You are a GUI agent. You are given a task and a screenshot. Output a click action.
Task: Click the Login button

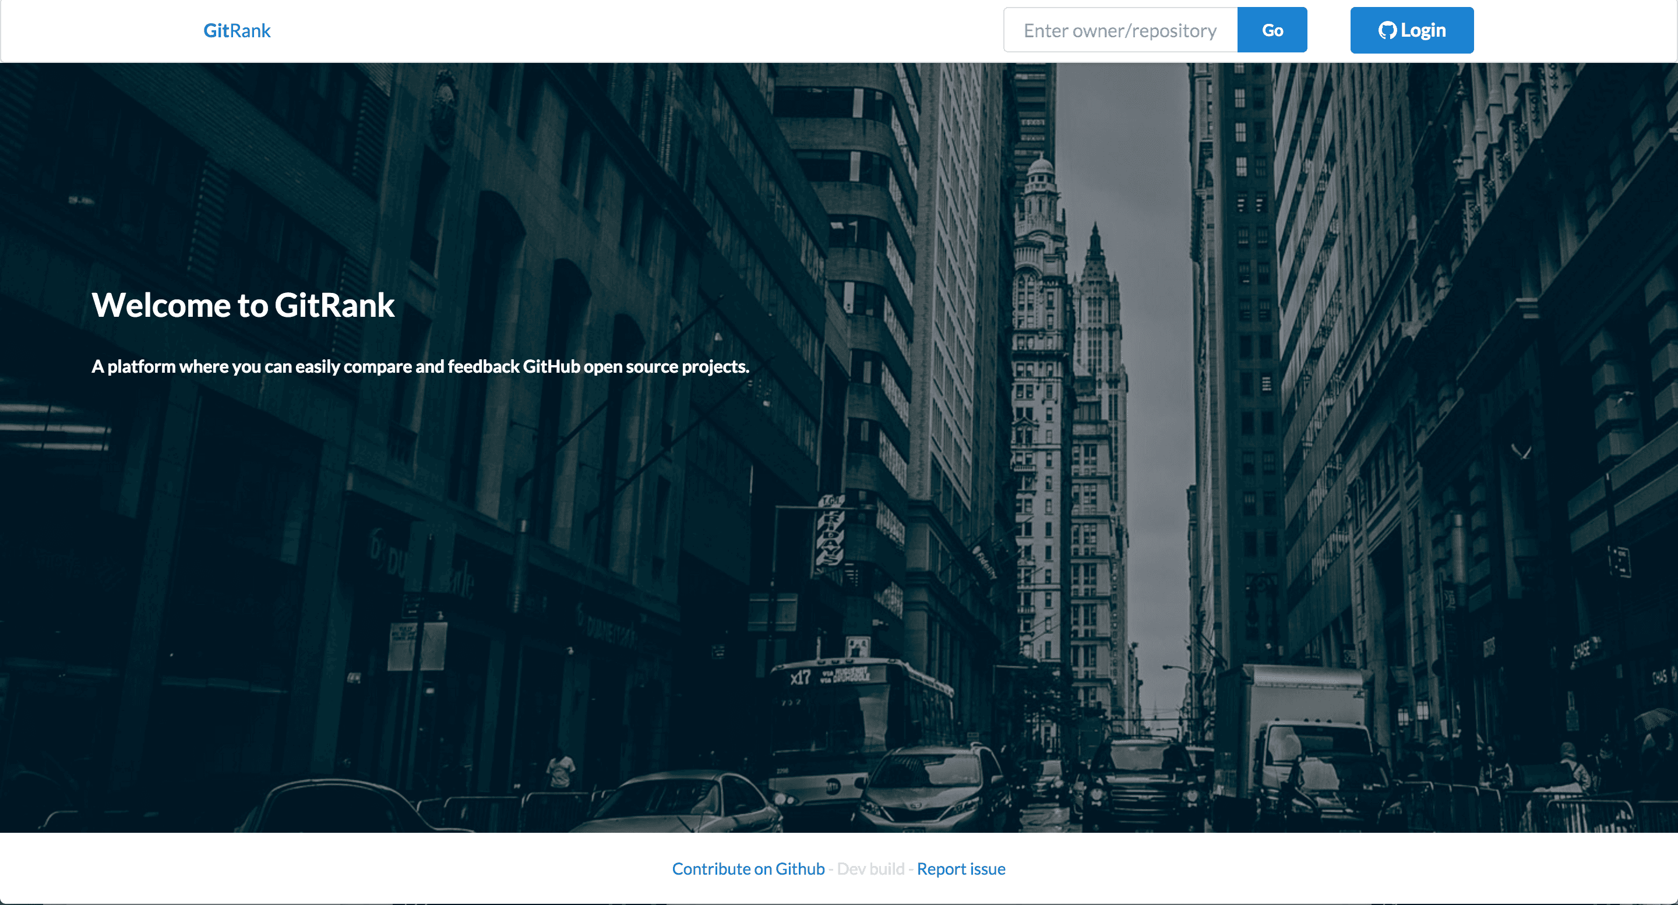pos(1412,31)
